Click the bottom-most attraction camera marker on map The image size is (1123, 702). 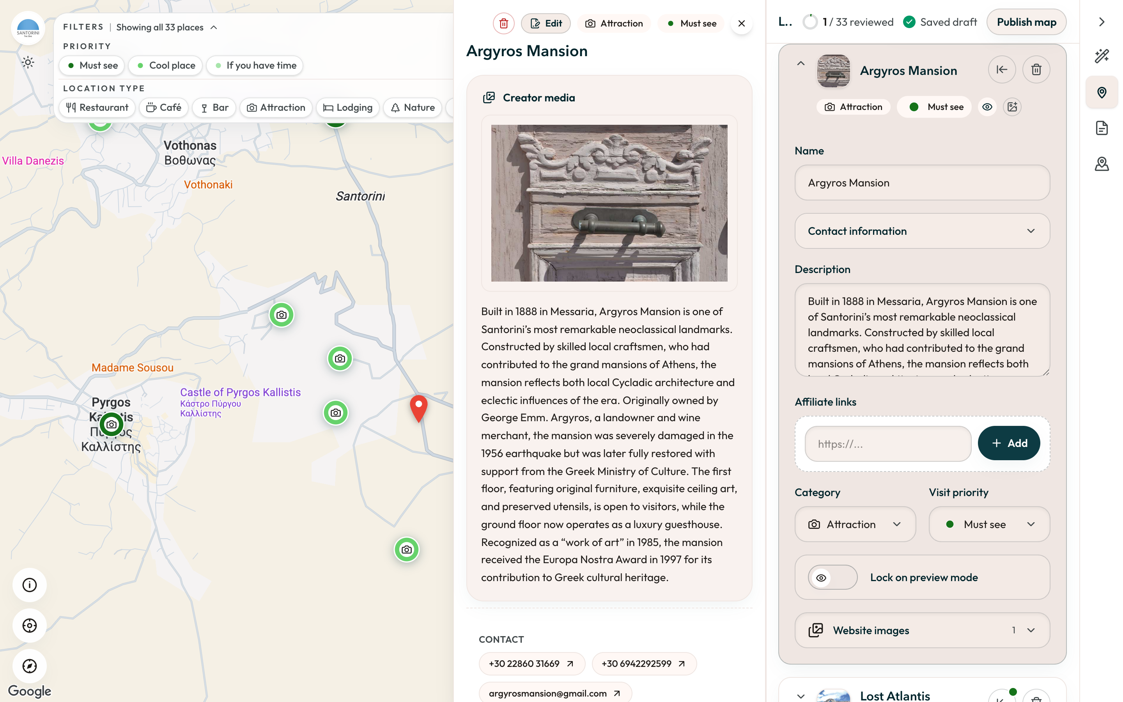(407, 550)
